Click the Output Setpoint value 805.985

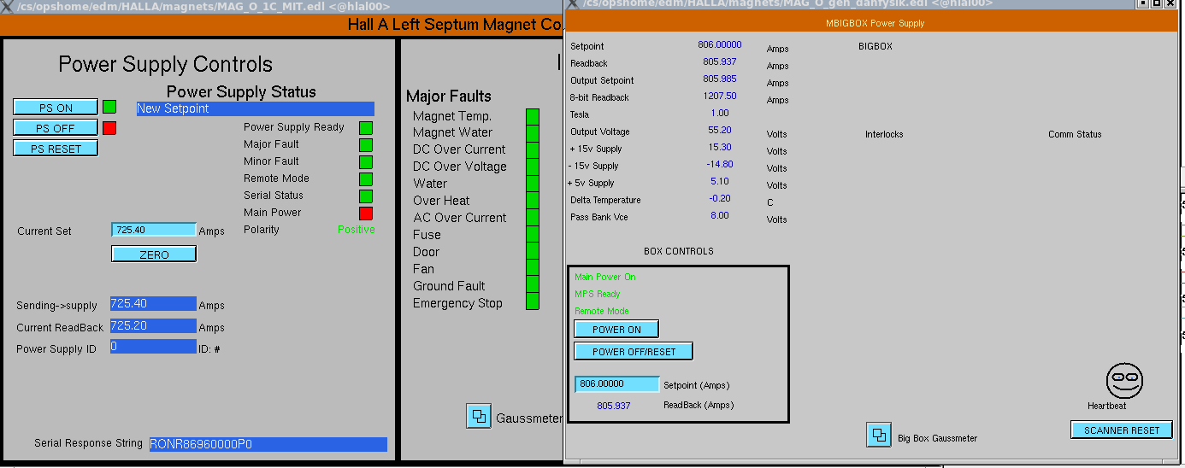pos(720,79)
